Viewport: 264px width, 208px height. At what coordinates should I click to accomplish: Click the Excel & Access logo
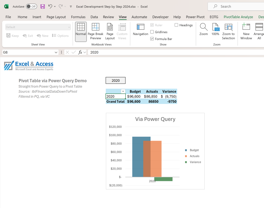pyautogui.click(x=29, y=65)
